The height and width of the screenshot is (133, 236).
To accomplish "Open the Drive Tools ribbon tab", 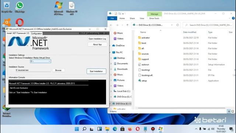I will tap(154, 18).
